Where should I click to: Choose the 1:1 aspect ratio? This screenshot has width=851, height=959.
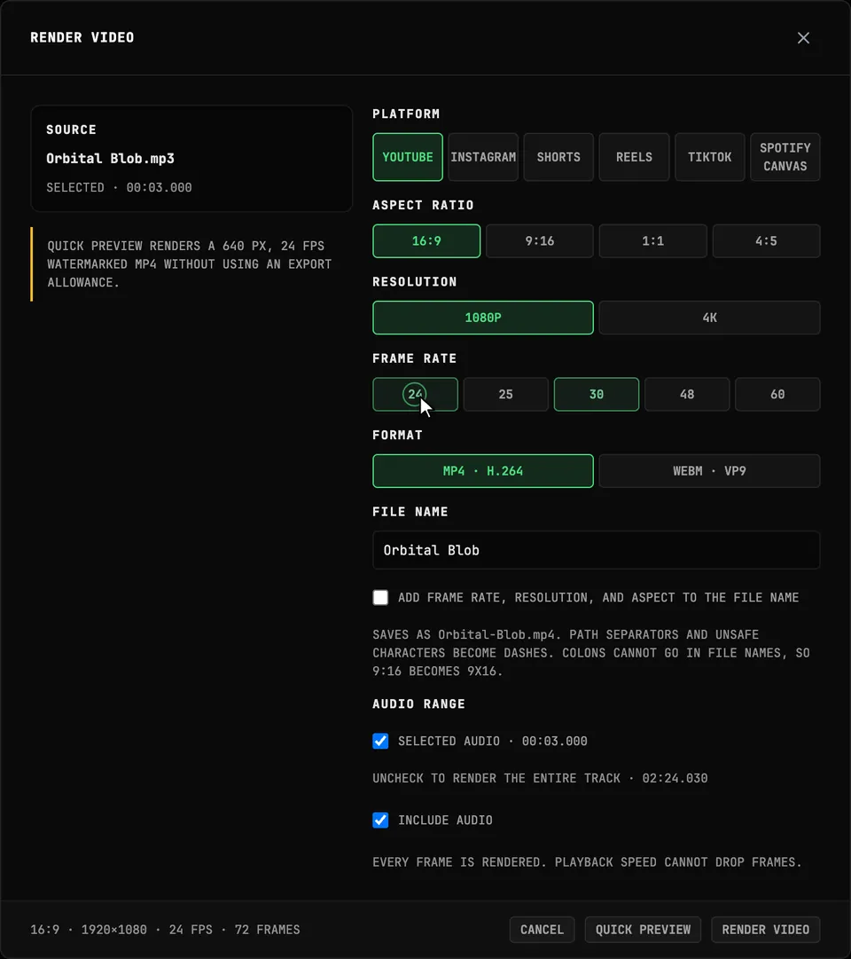click(x=653, y=241)
